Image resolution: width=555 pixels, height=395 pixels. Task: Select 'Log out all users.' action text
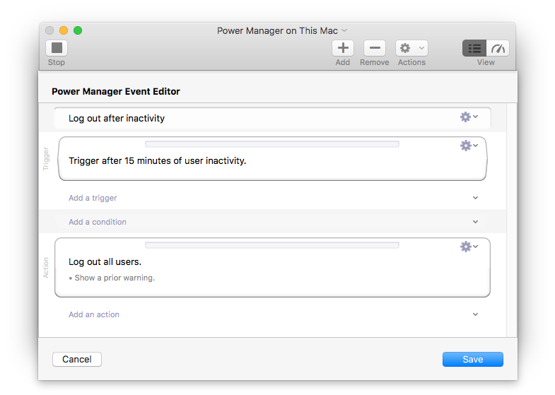(105, 262)
